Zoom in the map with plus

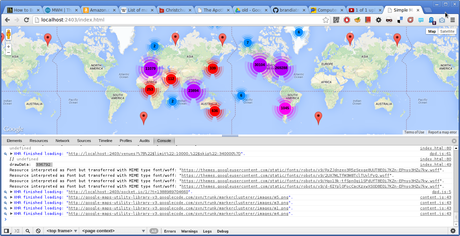pyautogui.click(x=9, y=47)
